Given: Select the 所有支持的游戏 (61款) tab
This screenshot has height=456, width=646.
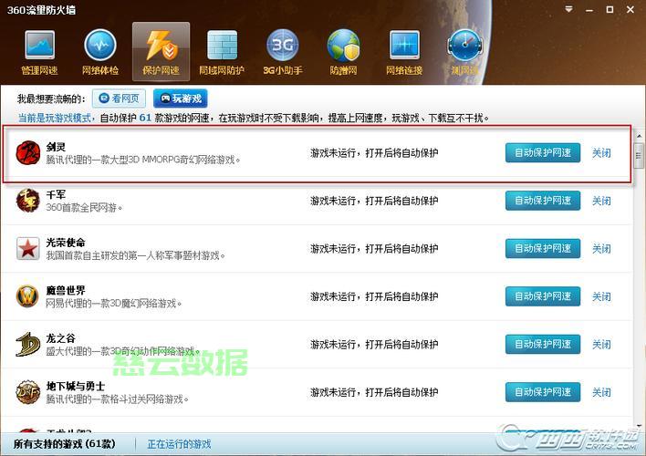Looking at the screenshot, I should [64, 444].
